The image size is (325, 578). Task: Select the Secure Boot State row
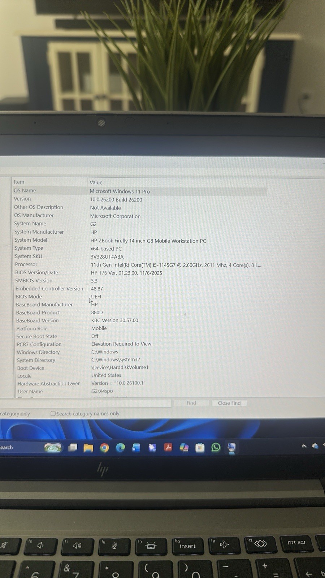139,336
